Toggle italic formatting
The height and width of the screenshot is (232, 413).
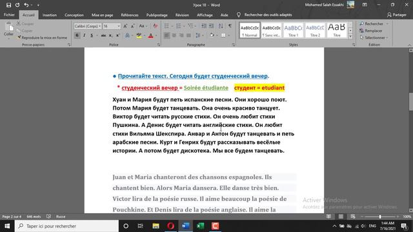point(85,35)
